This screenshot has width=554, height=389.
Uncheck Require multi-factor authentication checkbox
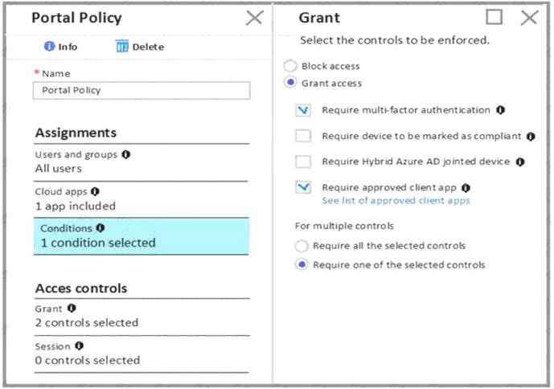point(303,111)
